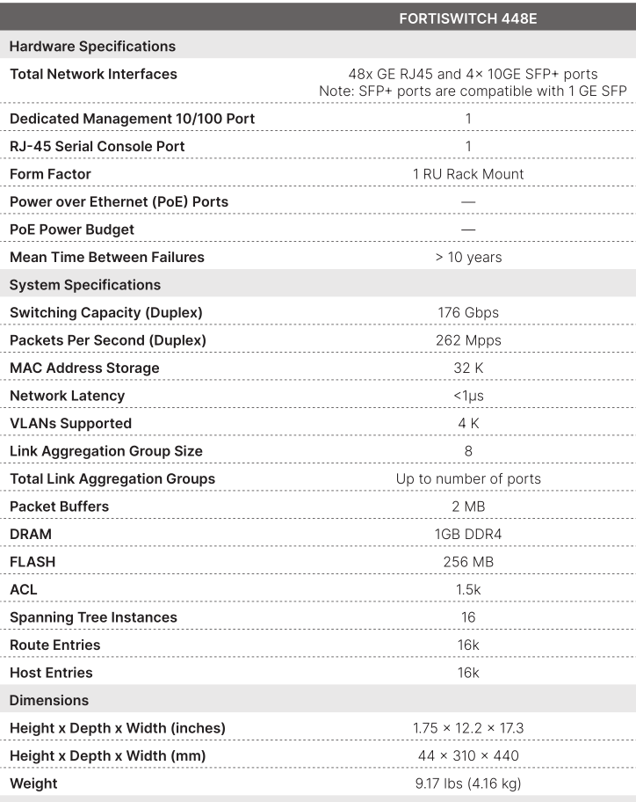
Task: Select the Dedicated Management 10/100 Port label
Action: click(133, 119)
